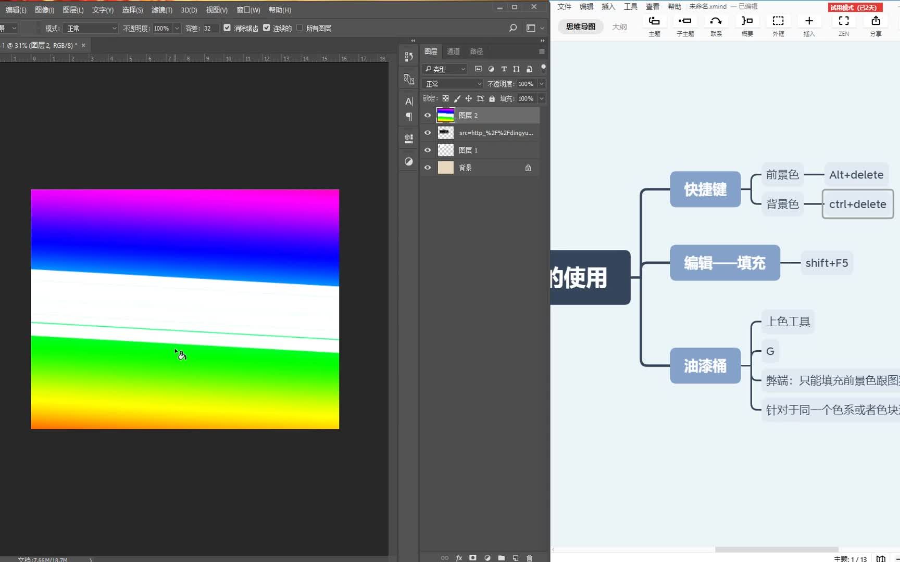Collapse the Layers panel arrows
The height and width of the screenshot is (562, 900).
click(x=542, y=40)
